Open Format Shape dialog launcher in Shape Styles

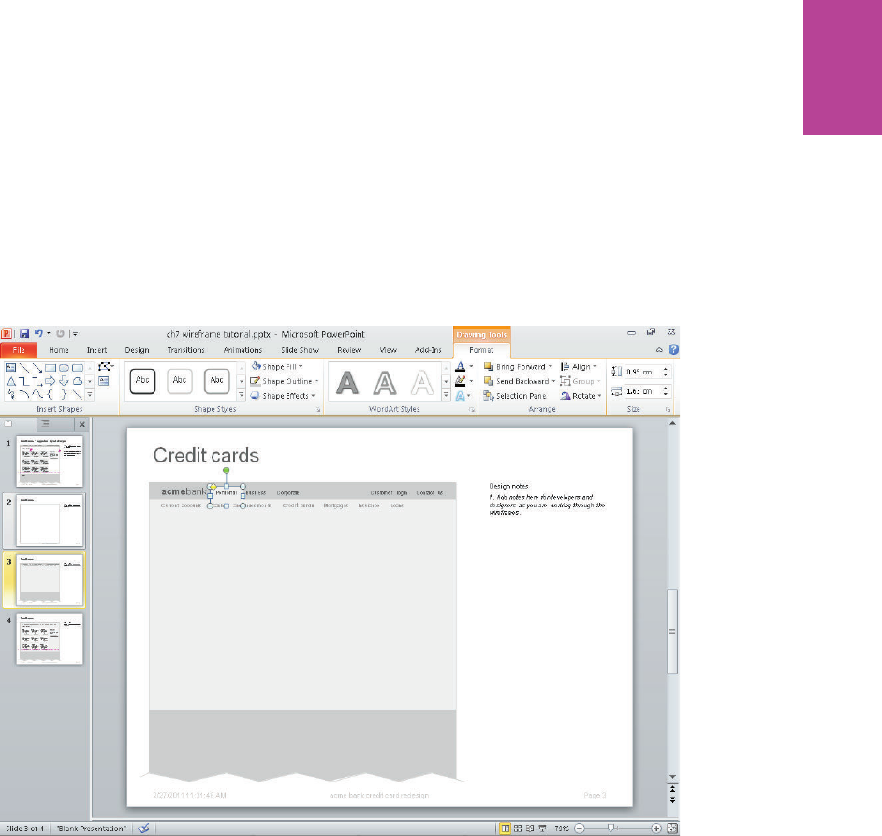317,409
